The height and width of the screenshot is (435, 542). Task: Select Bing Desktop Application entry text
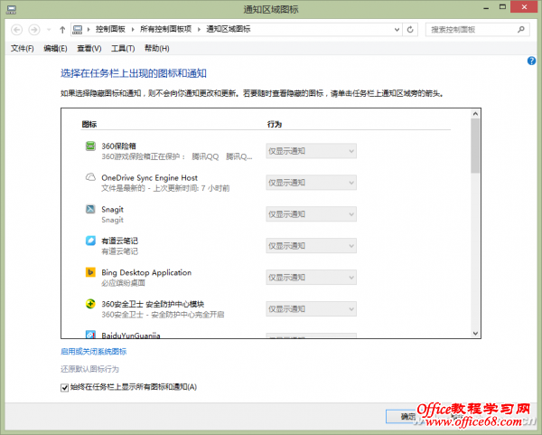tap(146, 273)
